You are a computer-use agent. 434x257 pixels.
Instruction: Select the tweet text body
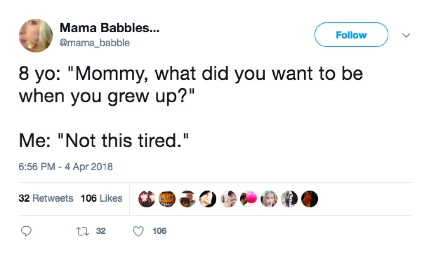pyautogui.click(x=191, y=106)
